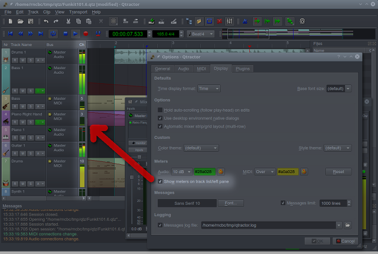Open the Beat/4 snap dropdown
Image resolution: width=378 pixels, height=254 pixels.
[x=200, y=34]
